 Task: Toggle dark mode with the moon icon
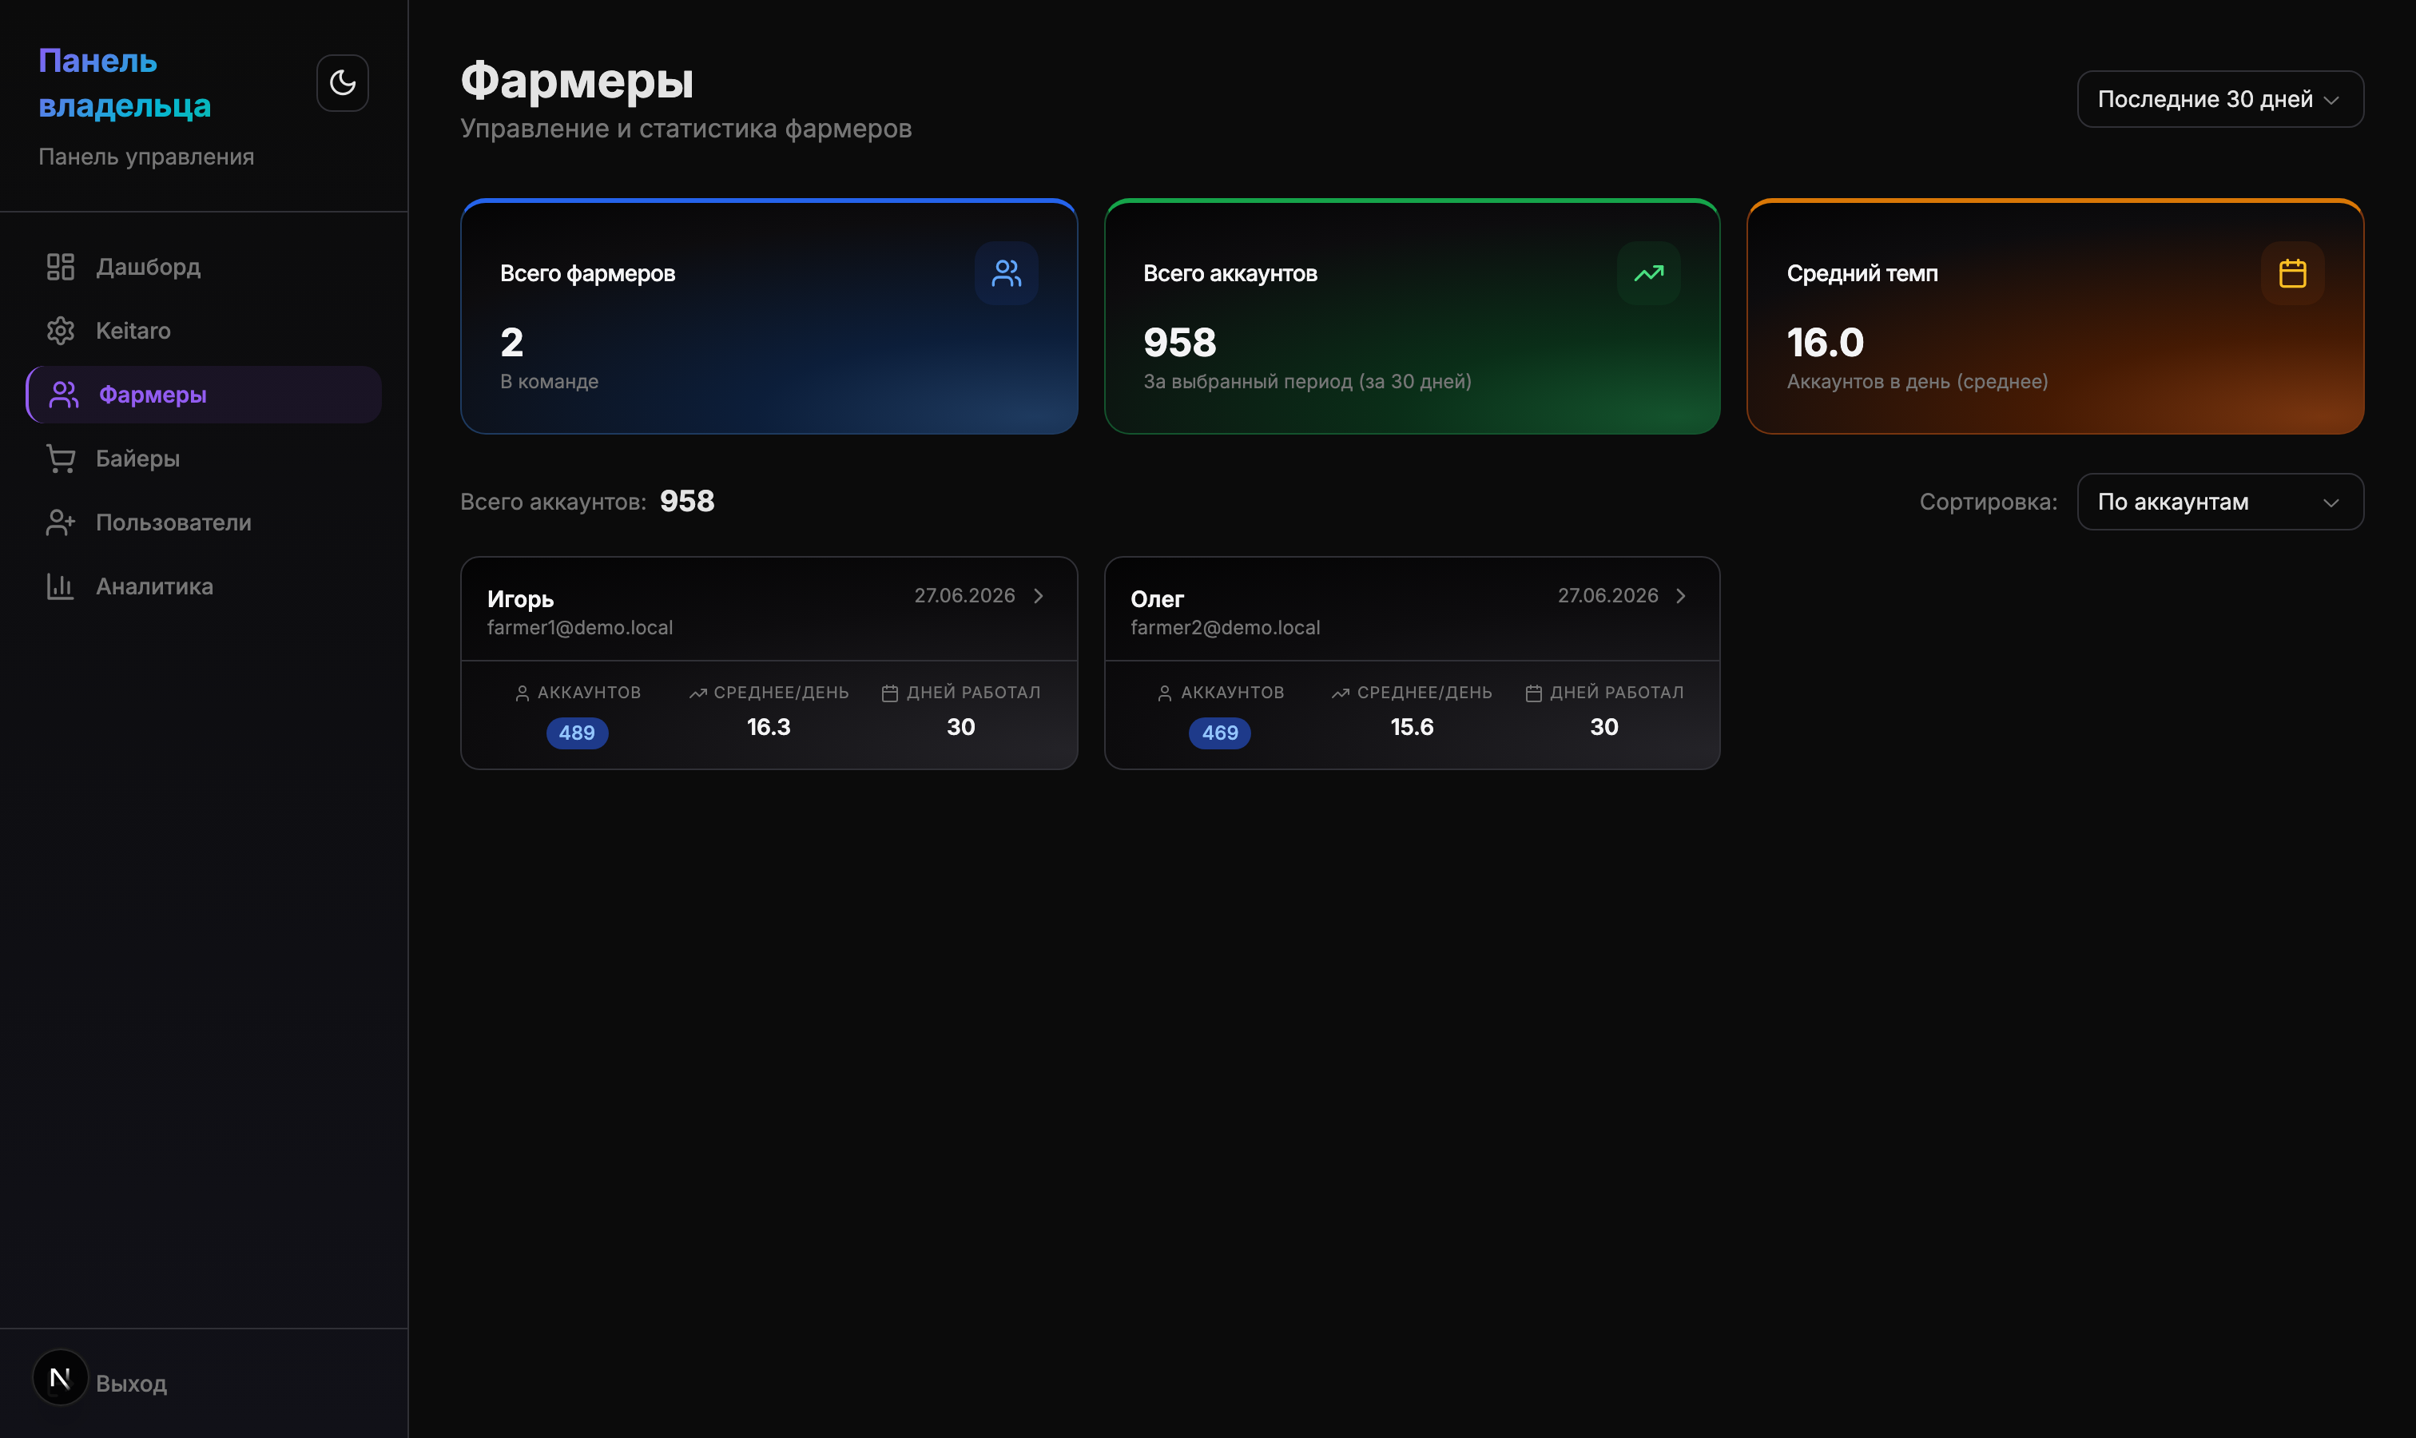[342, 83]
